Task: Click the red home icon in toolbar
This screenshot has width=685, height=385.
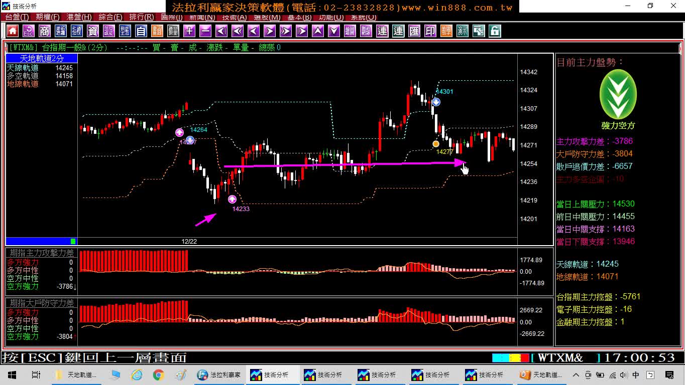Action: tap(13, 31)
